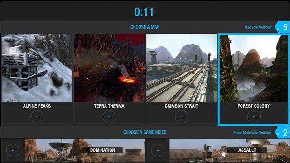Select the Alpine Peaks map thumbnail
Image resolution: width=290 pixels, height=163 pixels.
37,67
